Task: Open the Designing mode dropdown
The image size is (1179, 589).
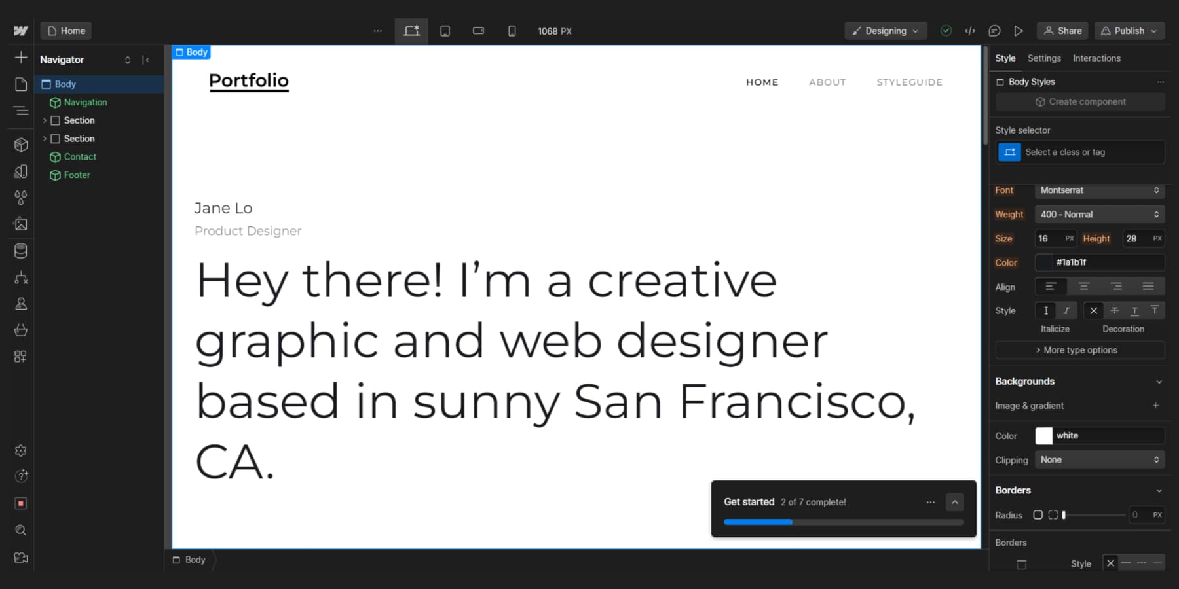Action: (886, 31)
